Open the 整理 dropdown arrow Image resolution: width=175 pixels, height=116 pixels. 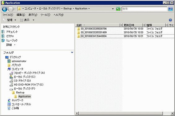(15, 20)
